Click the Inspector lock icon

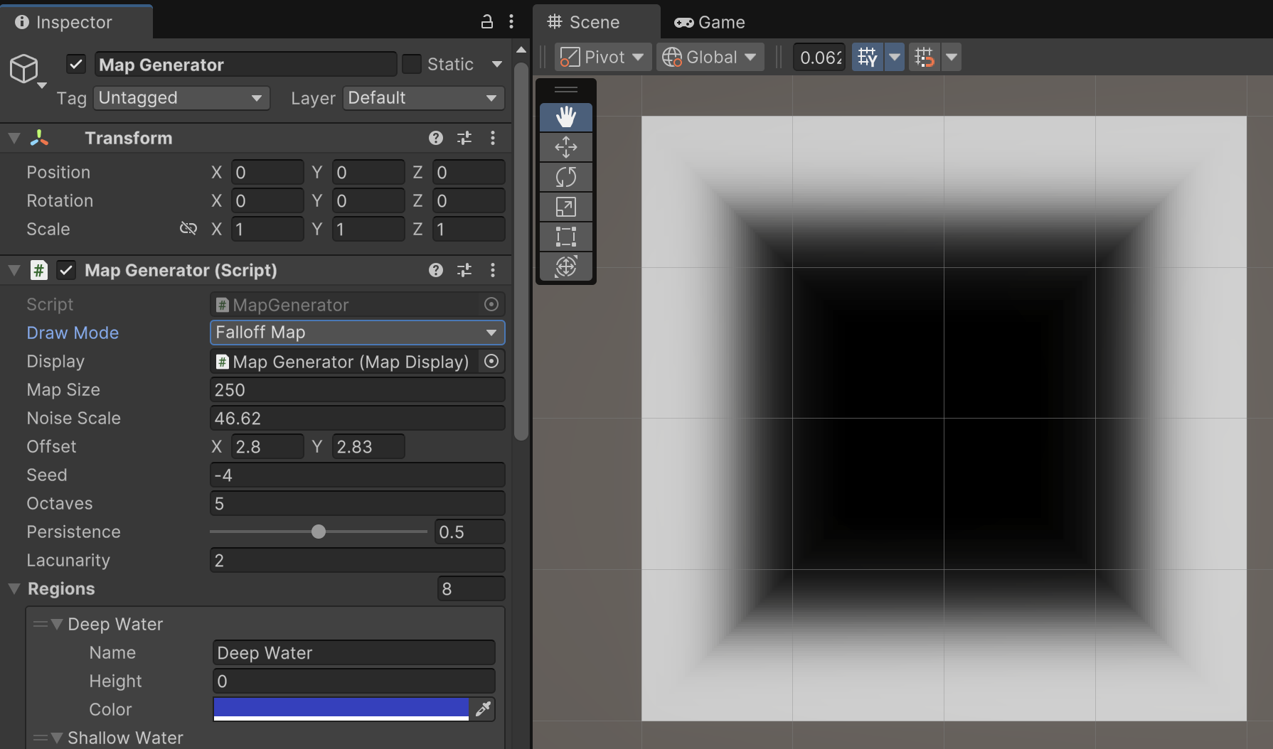487,22
